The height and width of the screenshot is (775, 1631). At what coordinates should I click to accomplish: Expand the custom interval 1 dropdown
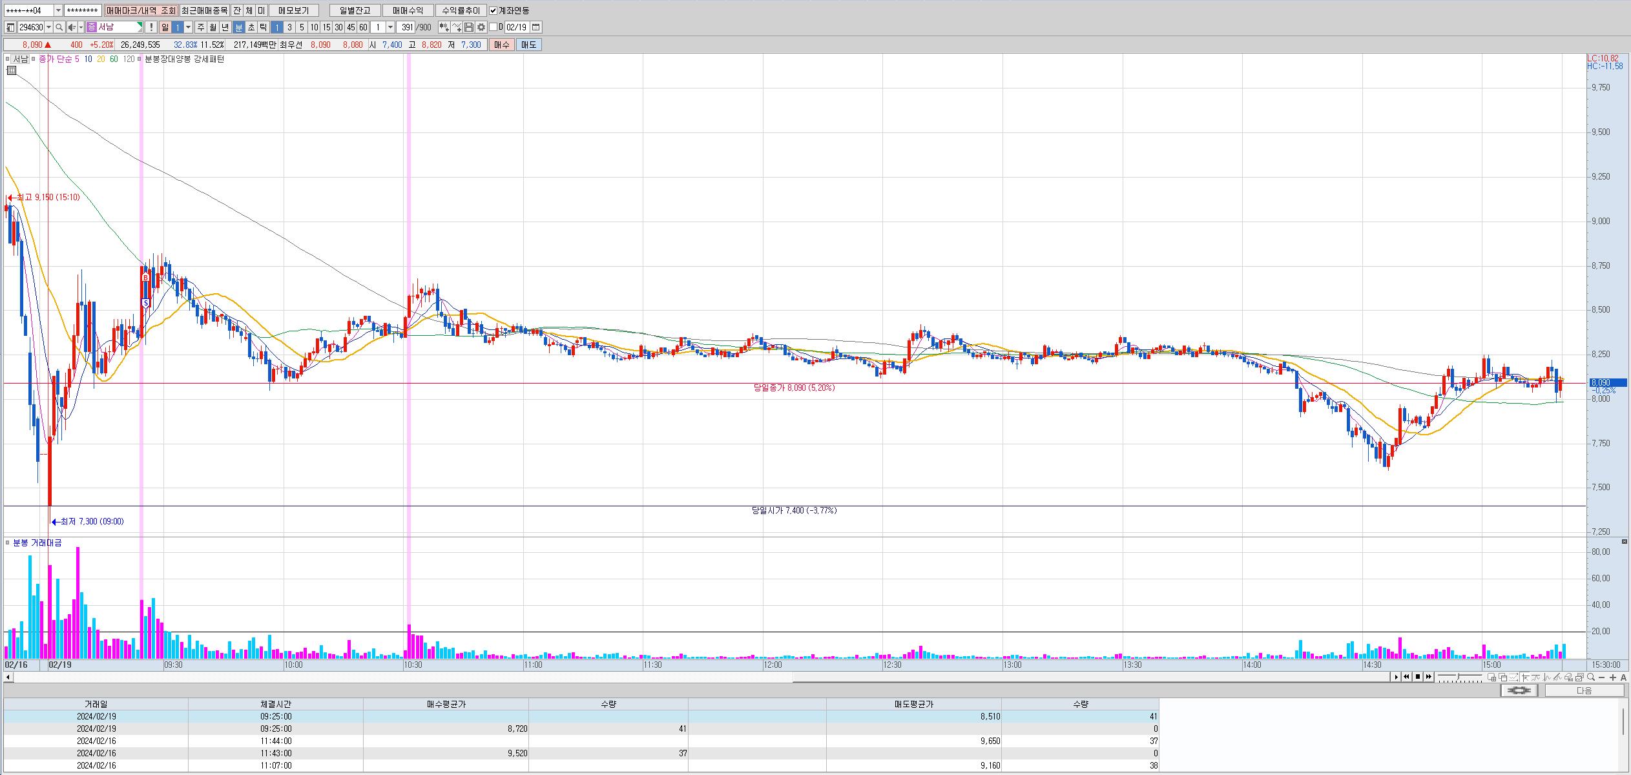390,27
